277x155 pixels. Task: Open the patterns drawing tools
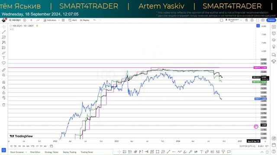(x=4, y=42)
